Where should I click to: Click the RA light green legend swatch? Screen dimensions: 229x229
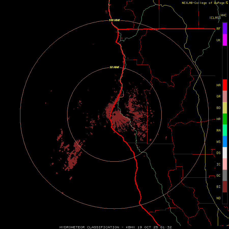click(x=225, y=130)
